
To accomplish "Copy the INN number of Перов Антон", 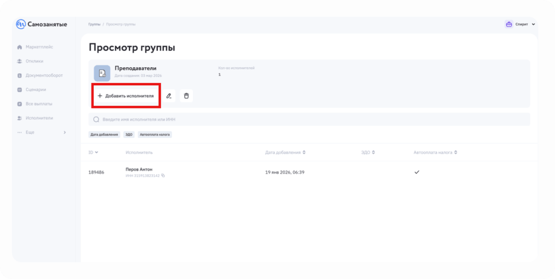I will (163, 175).
